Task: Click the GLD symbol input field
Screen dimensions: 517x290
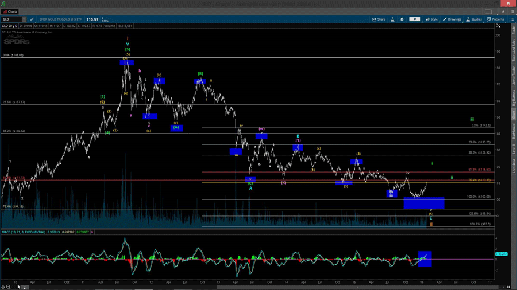Action: pyautogui.click(x=11, y=19)
